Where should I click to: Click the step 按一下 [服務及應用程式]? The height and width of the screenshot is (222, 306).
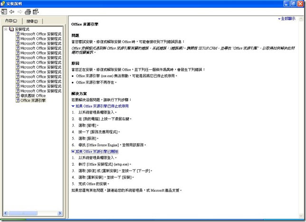click(99, 132)
